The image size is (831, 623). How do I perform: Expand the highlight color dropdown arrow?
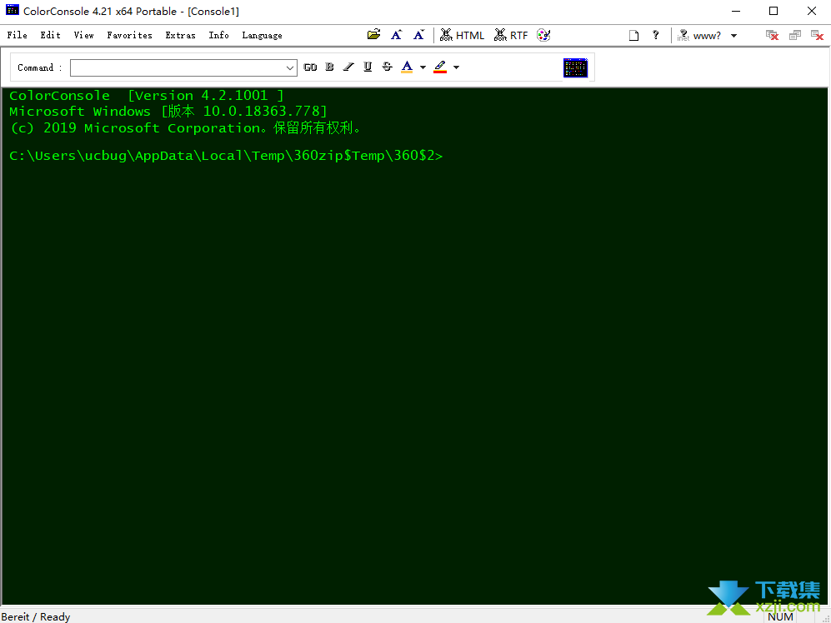456,67
